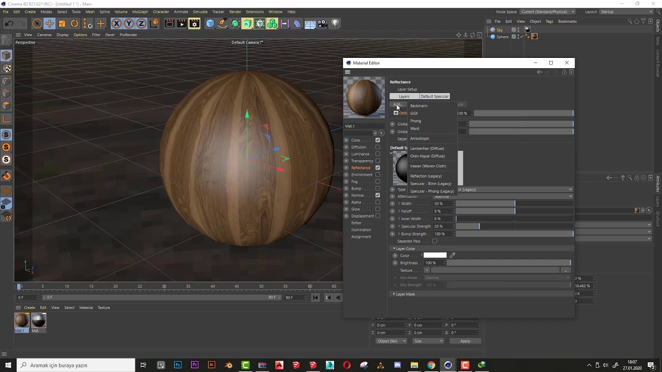Render to Picture Viewer icon

point(182,23)
